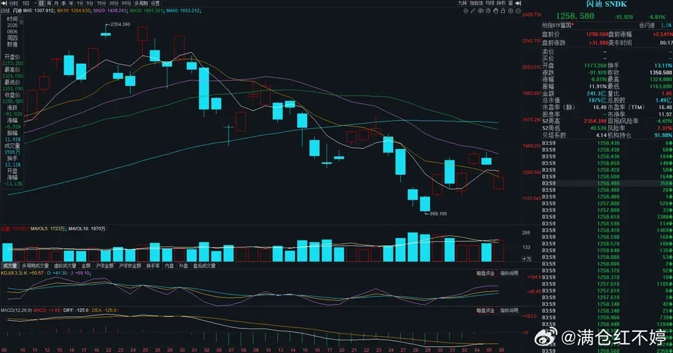This screenshot has width=673, height=353.
Task: Click 暗盘资金 button in MACD panel
Action: coord(485,311)
